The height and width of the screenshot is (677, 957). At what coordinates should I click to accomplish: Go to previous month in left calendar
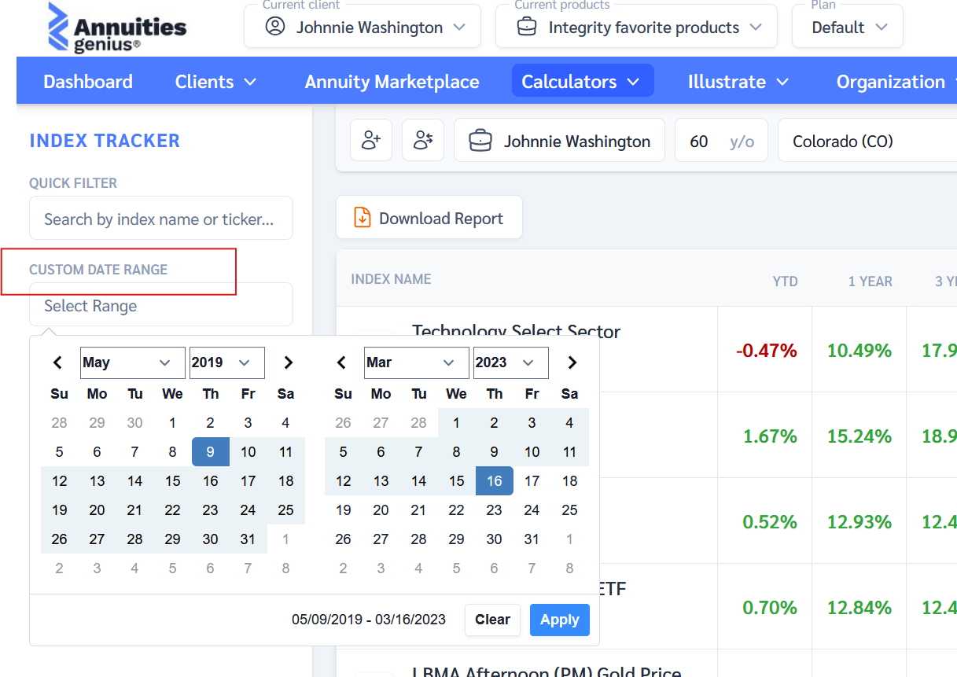[57, 362]
